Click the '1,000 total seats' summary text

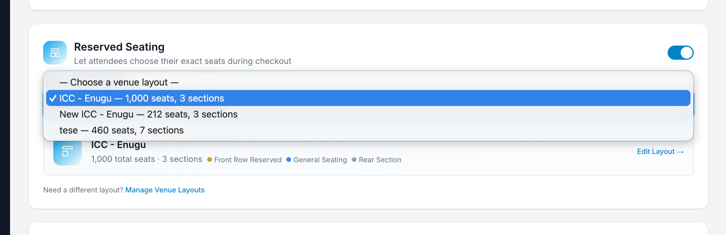pos(123,159)
